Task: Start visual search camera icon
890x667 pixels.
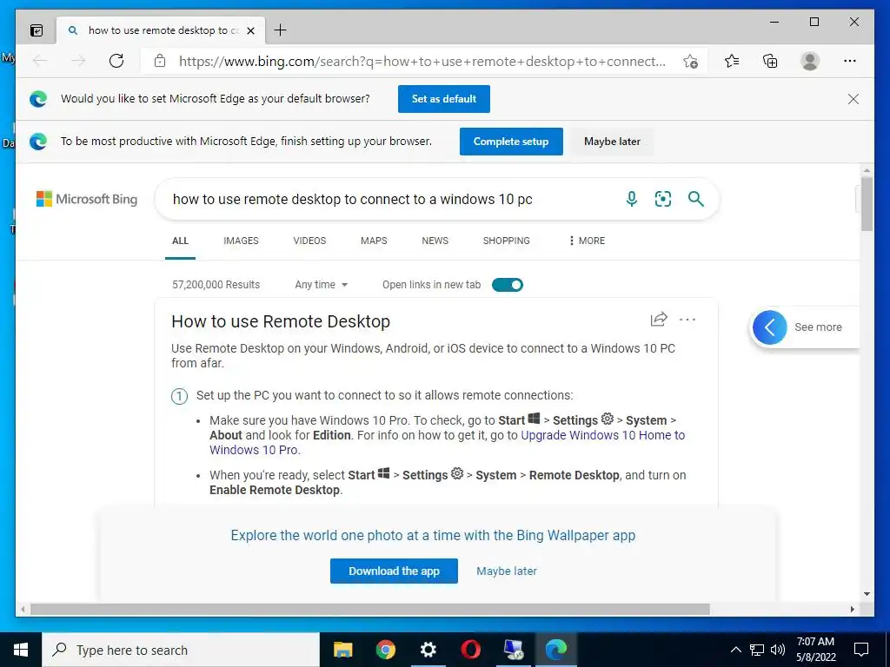Action: click(663, 199)
